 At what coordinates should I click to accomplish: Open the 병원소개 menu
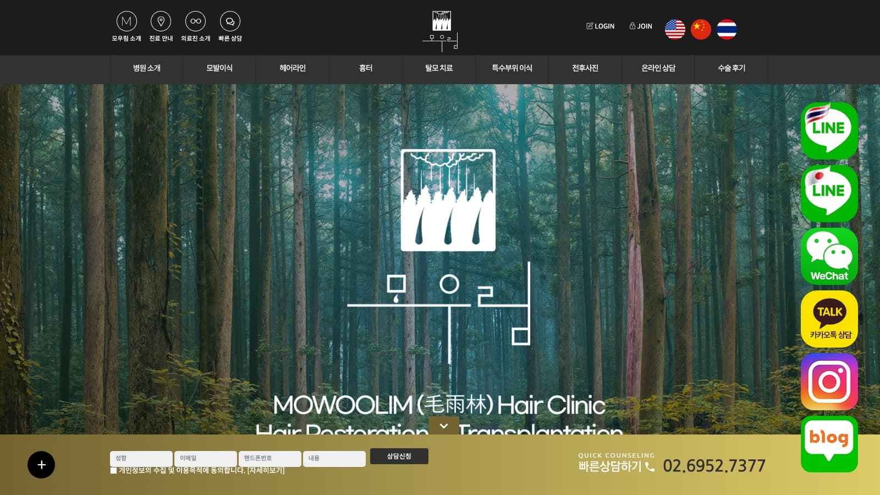[x=146, y=68]
